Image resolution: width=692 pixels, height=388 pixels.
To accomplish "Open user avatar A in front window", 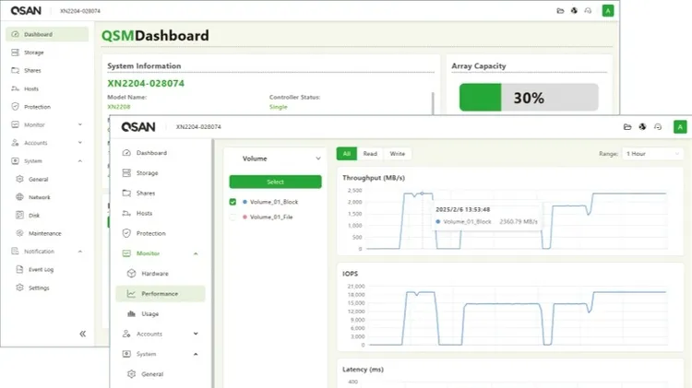I will coord(680,127).
